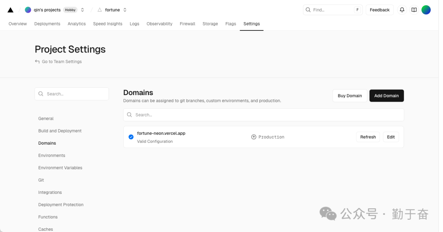Click the F keyboard shortcut hint

point(357,10)
